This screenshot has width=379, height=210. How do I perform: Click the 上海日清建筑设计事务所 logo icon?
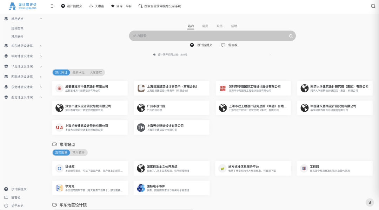tap(141, 88)
